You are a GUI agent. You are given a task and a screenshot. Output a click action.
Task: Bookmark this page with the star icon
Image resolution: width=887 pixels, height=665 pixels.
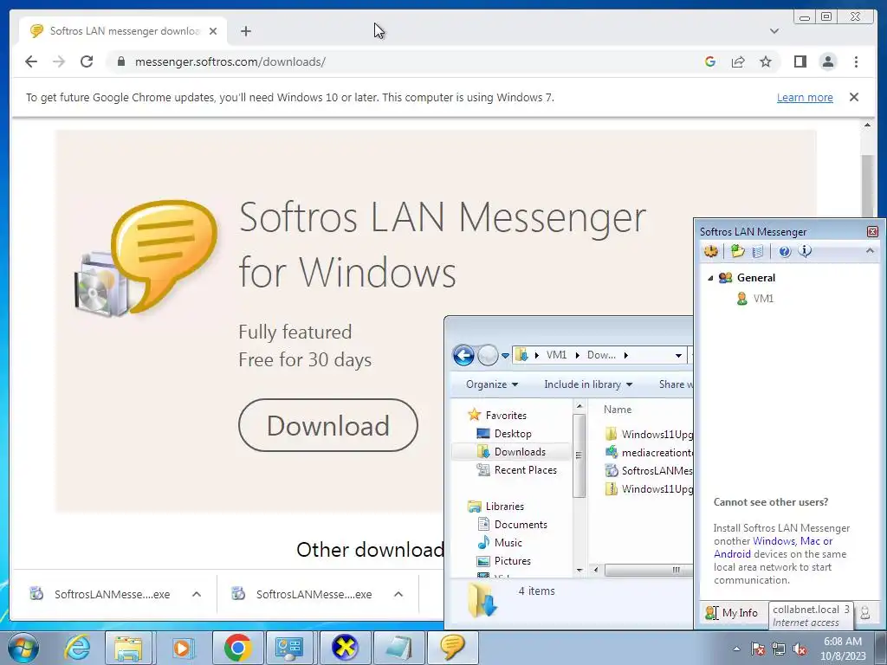(766, 61)
